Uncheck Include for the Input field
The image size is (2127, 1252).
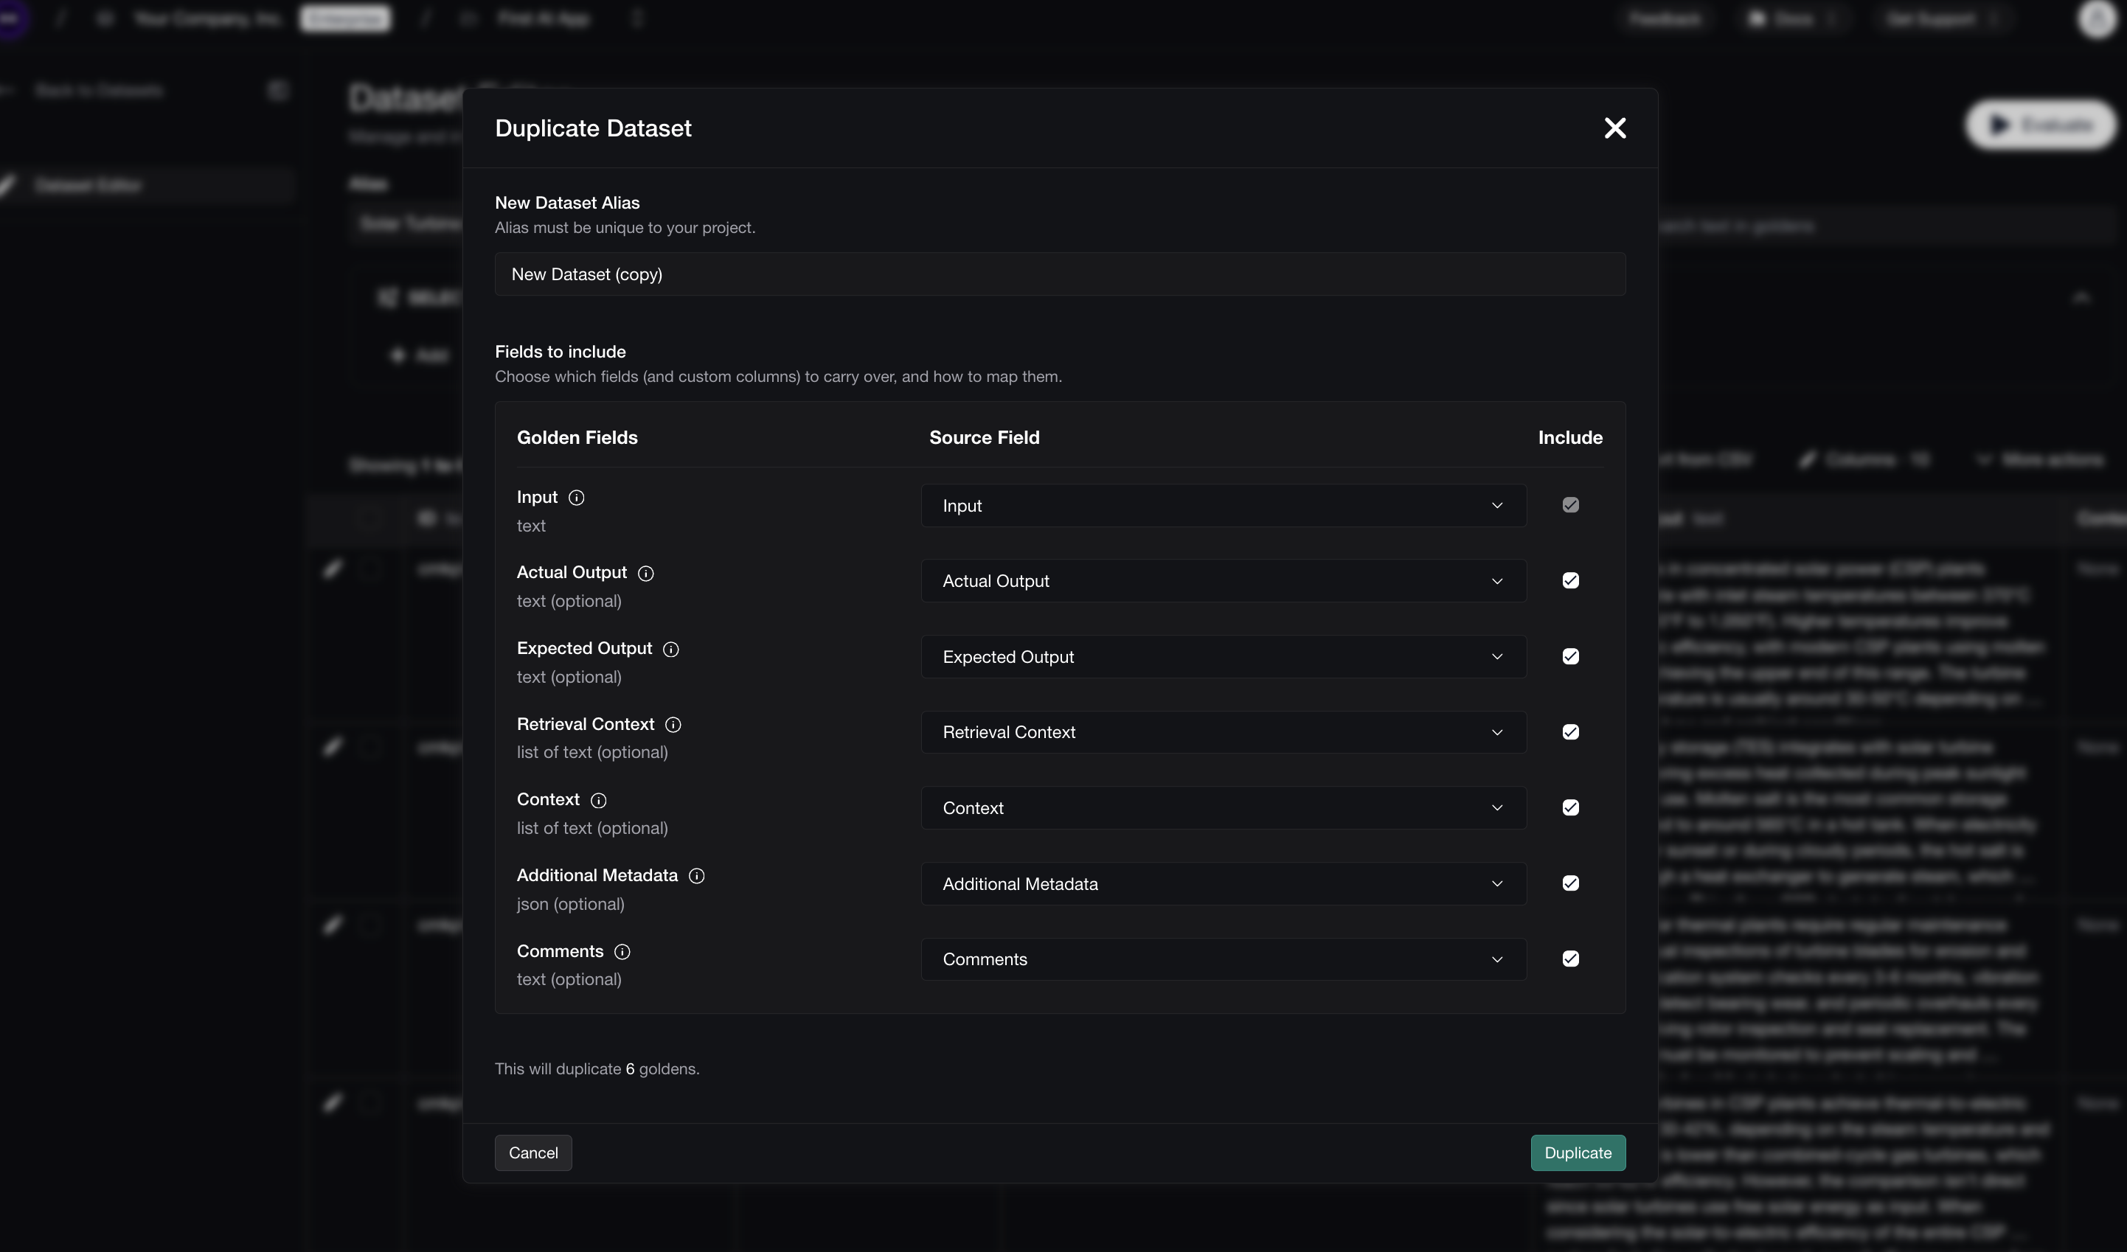1570,504
